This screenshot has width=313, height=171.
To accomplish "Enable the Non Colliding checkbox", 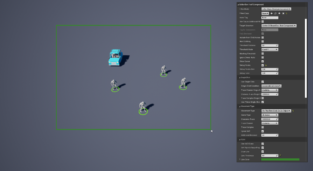I will pyautogui.click(x=263, y=41).
